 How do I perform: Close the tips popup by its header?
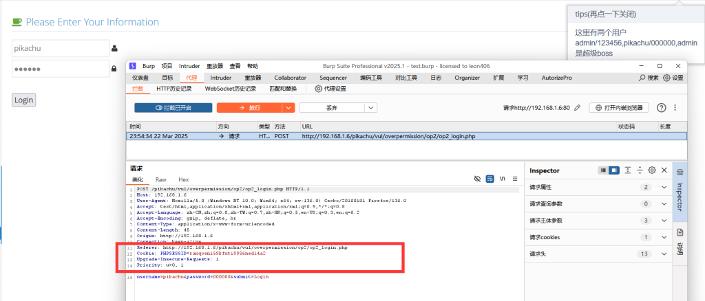tap(635, 14)
